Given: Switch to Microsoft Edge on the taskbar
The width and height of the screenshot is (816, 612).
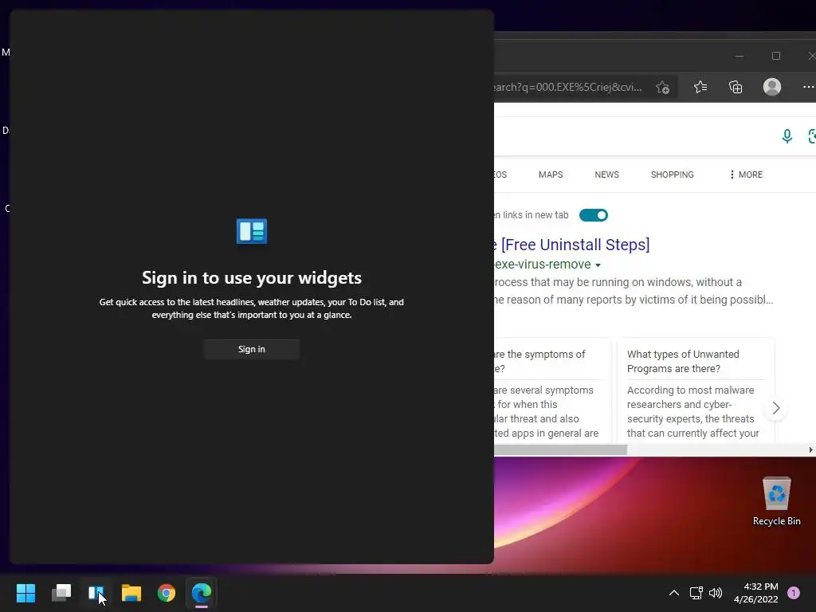Looking at the screenshot, I should 202,593.
